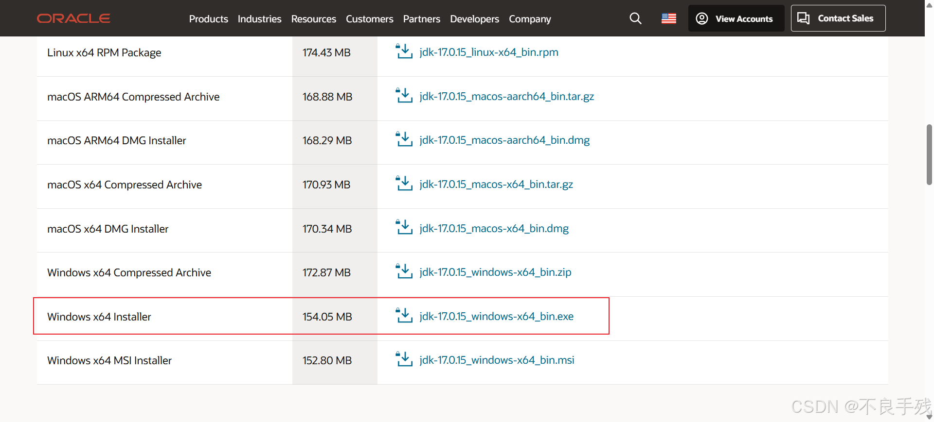Click the page vertical scrollbar thumb
Image resolution: width=934 pixels, height=422 pixels.
929,154
